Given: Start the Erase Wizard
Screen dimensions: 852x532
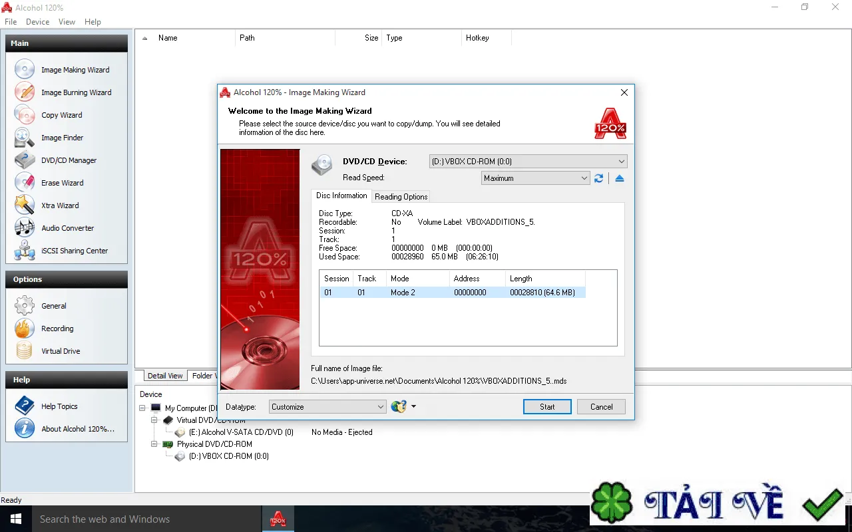Looking at the screenshot, I should [62, 183].
